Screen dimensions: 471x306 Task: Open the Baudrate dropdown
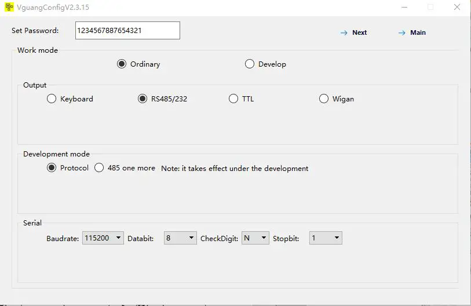click(103, 238)
